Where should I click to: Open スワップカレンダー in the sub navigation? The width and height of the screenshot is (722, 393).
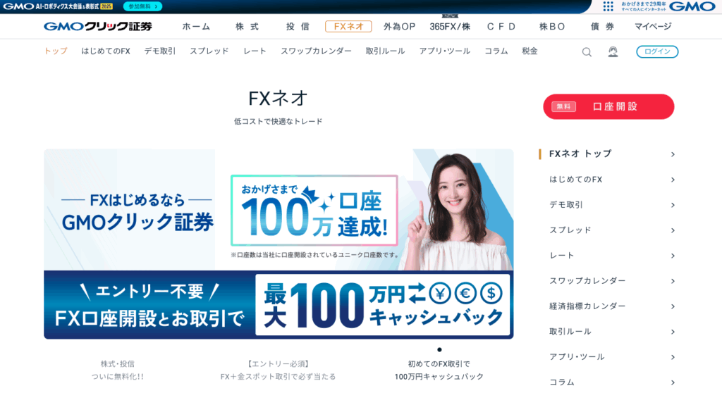[x=316, y=51]
